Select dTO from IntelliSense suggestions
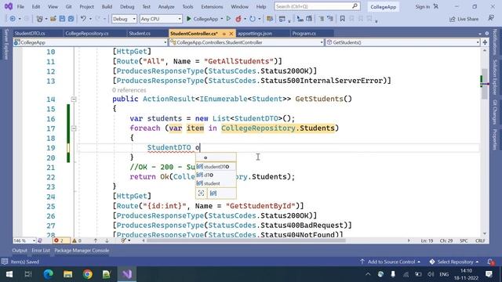 point(216,175)
